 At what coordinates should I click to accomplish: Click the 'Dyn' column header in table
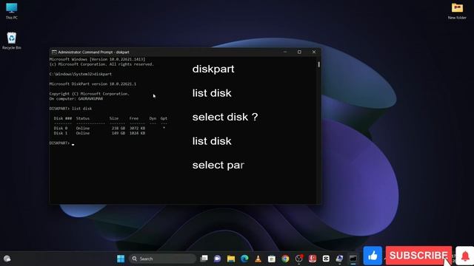(153, 118)
